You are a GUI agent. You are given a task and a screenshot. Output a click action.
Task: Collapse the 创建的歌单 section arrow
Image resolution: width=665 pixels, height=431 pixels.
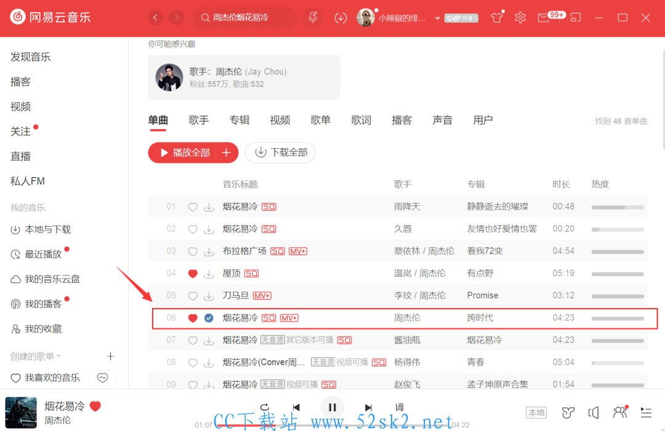coord(58,356)
